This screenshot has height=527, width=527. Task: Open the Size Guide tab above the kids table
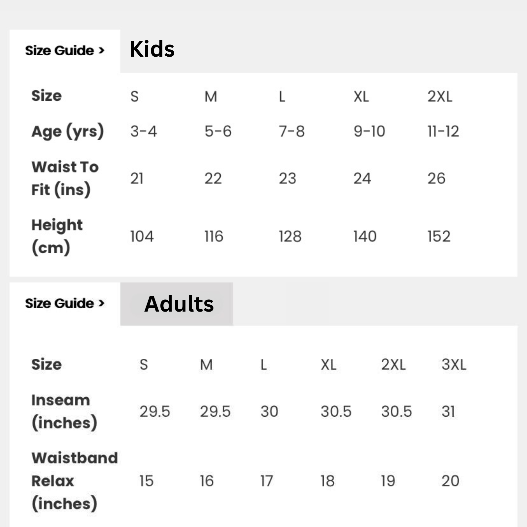pos(60,51)
